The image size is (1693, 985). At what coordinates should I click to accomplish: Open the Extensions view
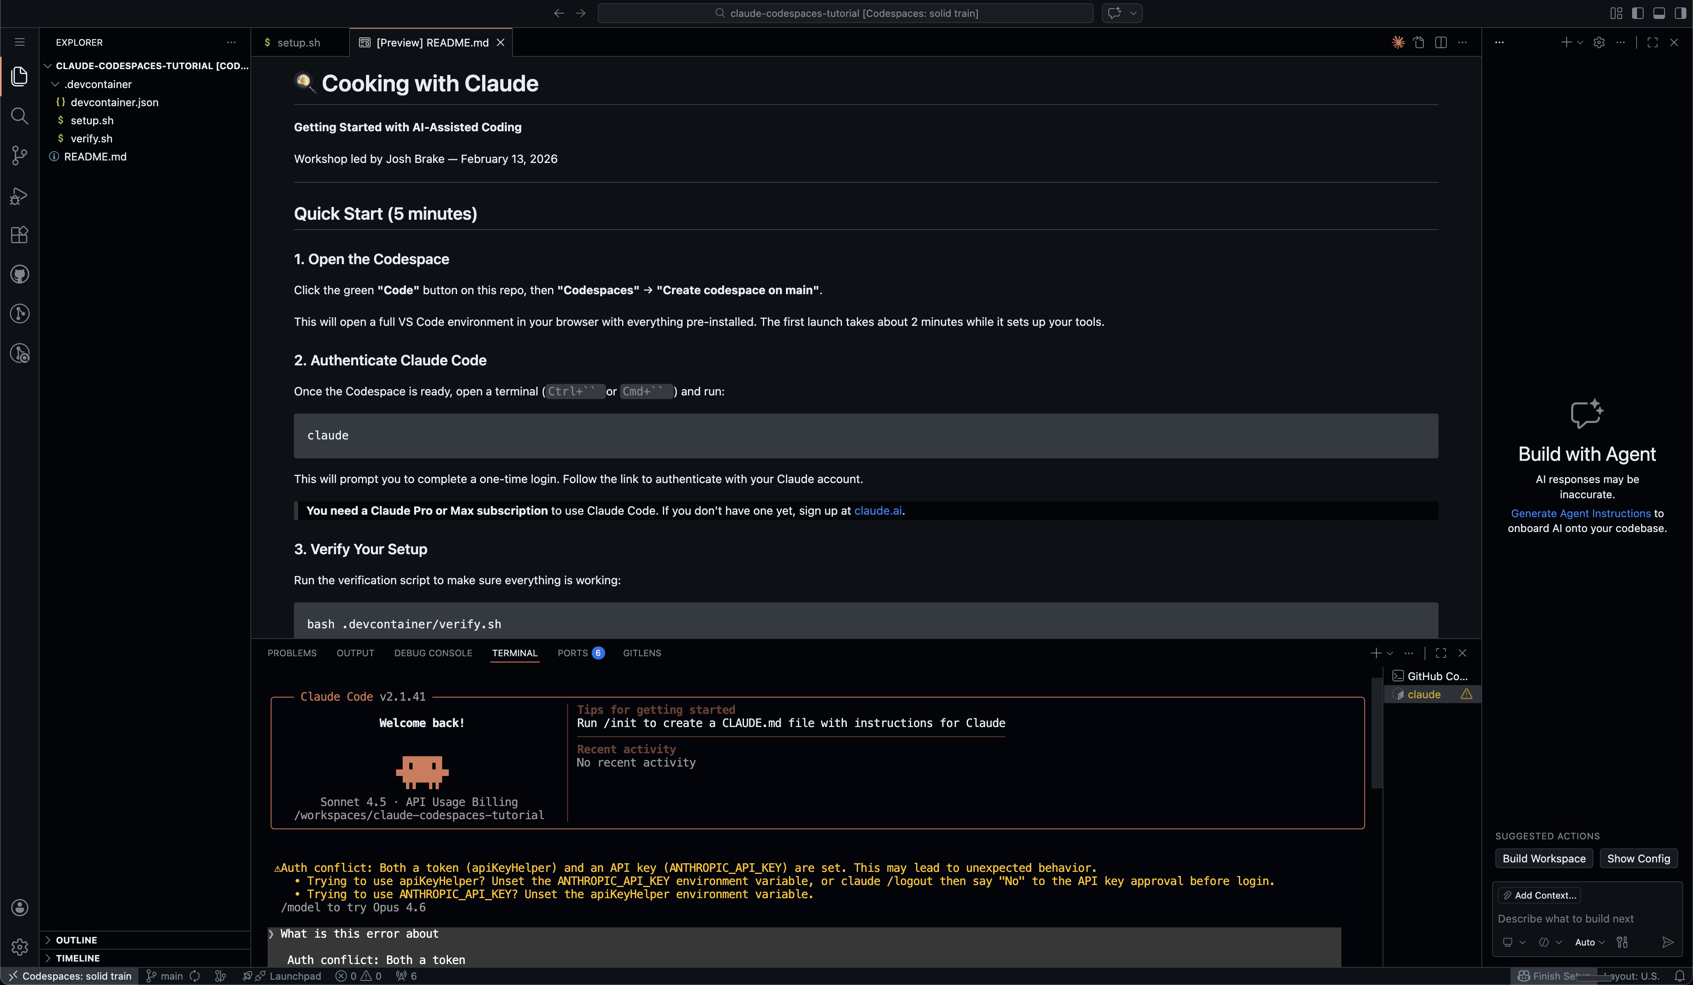(19, 235)
